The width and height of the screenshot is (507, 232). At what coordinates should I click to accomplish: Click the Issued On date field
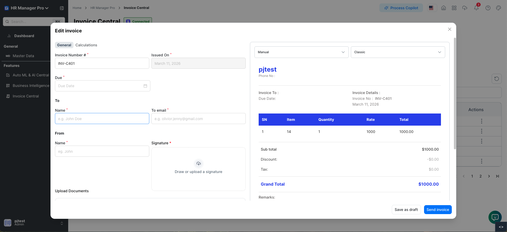pos(198,63)
